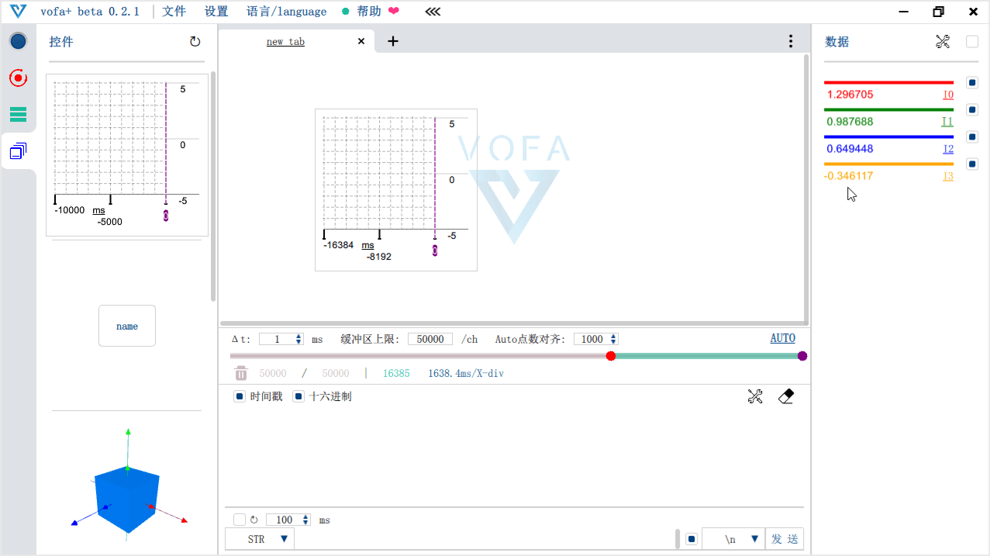The image size is (990, 556).
Task: Toggle the 十六进制 hex checkbox
Action: coord(298,396)
